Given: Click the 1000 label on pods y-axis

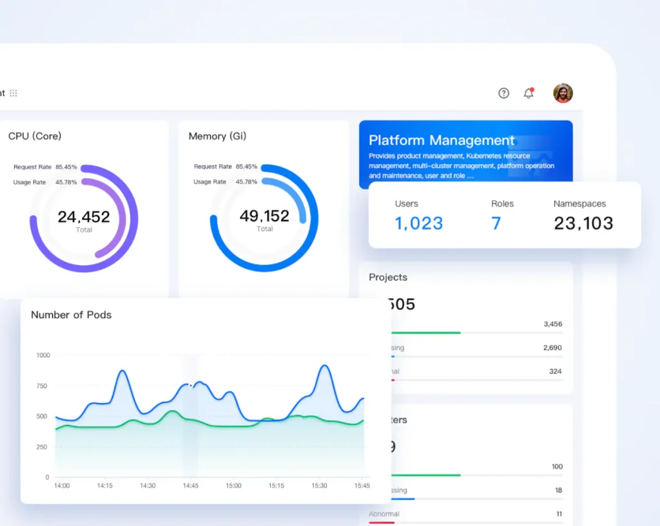Looking at the screenshot, I should click(43, 355).
